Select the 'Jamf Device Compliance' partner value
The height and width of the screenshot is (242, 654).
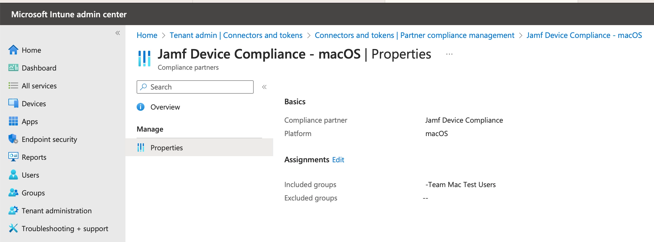(464, 120)
